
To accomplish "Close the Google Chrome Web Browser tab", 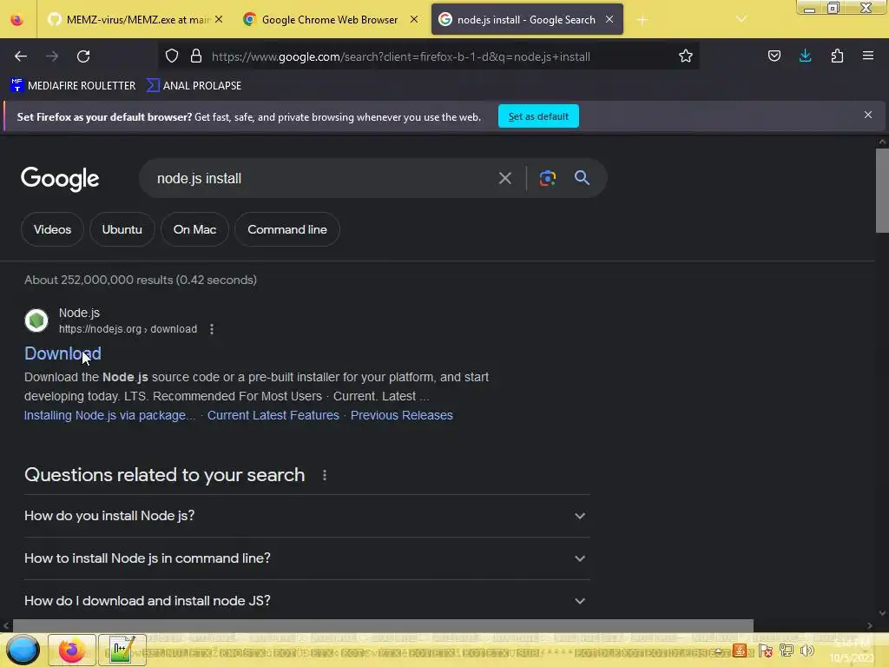I will point(414,19).
